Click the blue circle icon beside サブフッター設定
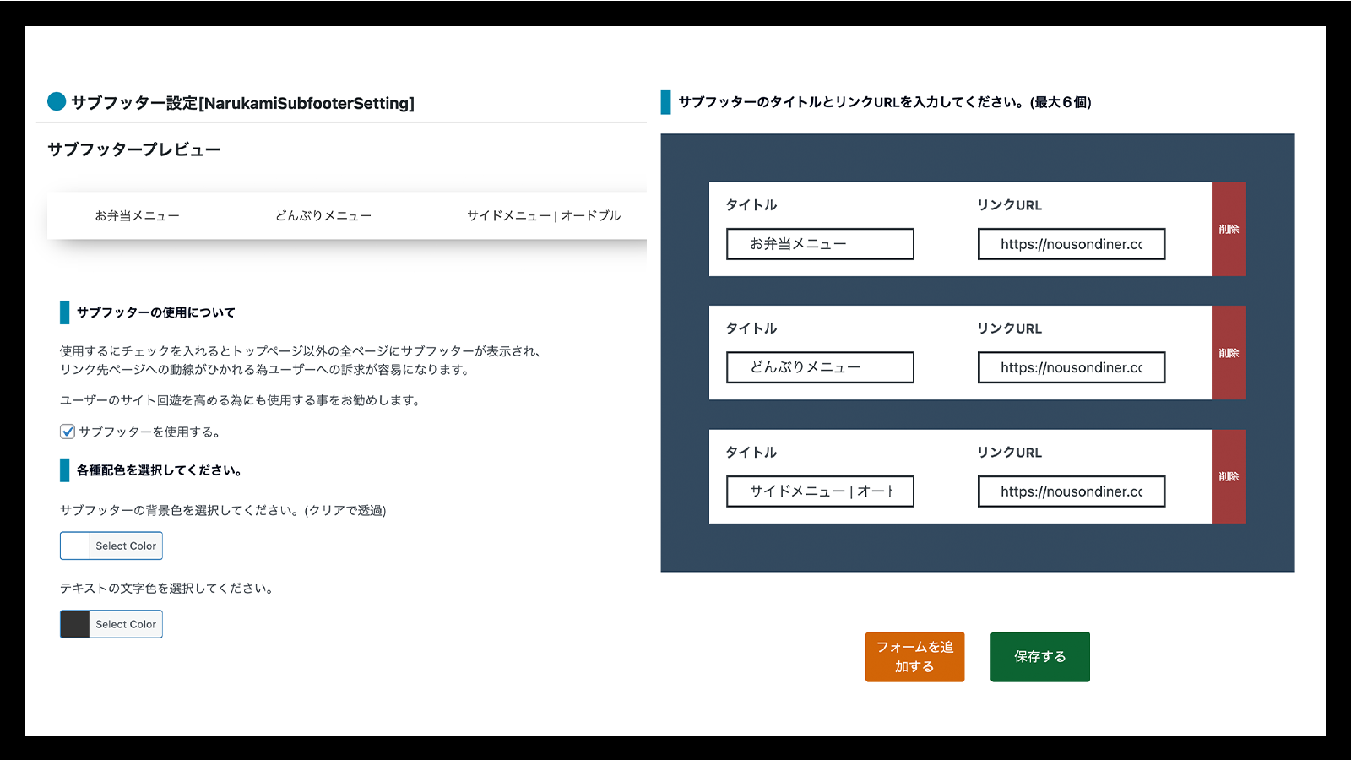The height and width of the screenshot is (760, 1351). point(56,103)
